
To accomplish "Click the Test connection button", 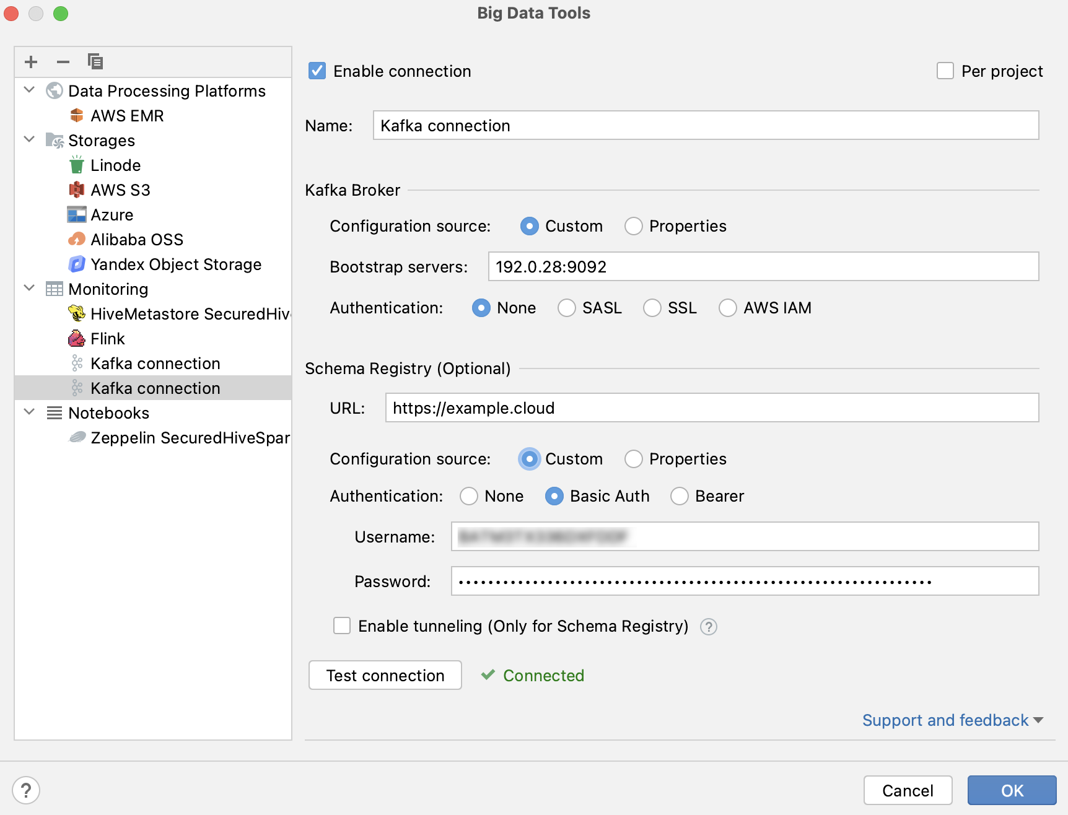I will click(385, 675).
